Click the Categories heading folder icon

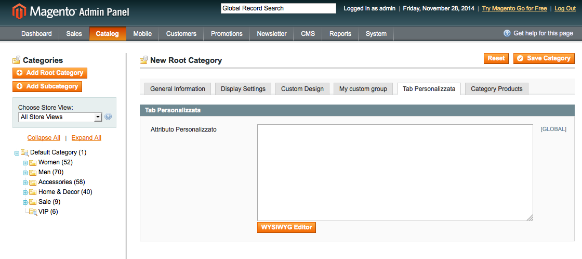tap(16, 60)
